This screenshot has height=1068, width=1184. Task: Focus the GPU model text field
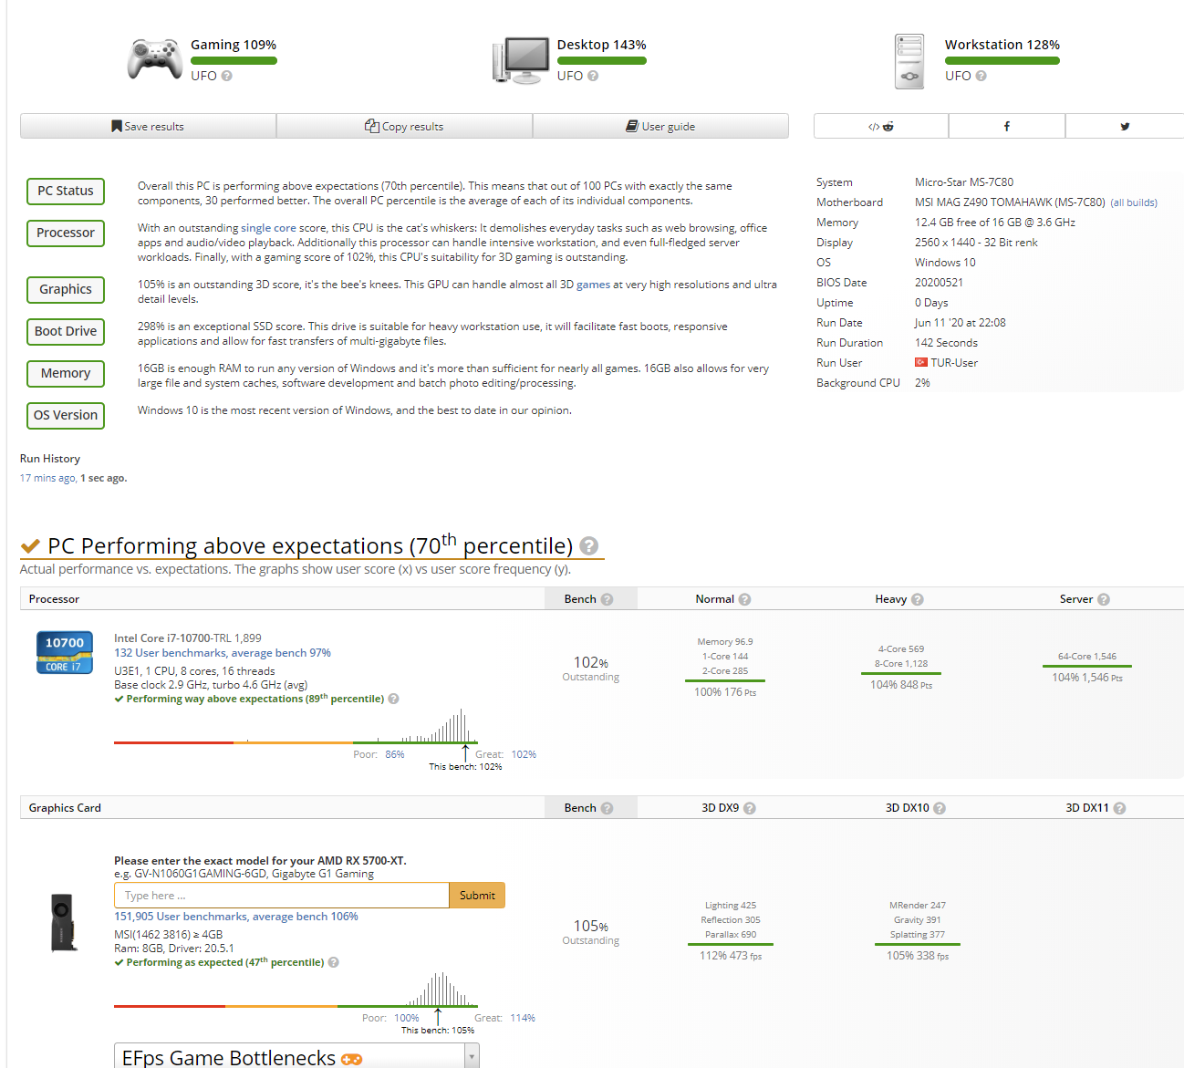tap(282, 896)
